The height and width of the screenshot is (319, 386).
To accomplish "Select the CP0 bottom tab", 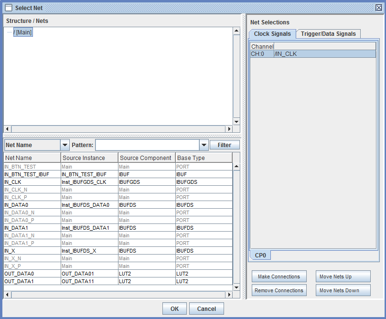I will click(260, 255).
